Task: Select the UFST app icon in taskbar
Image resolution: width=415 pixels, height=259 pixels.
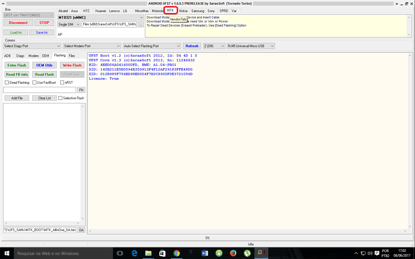Action: pos(261,253)
